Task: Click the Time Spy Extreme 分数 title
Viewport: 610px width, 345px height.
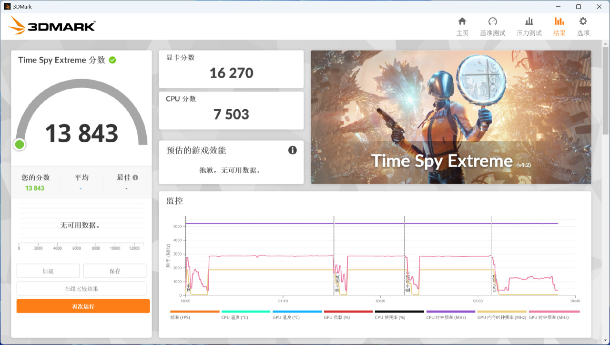Action: click(x=62, y=60)
